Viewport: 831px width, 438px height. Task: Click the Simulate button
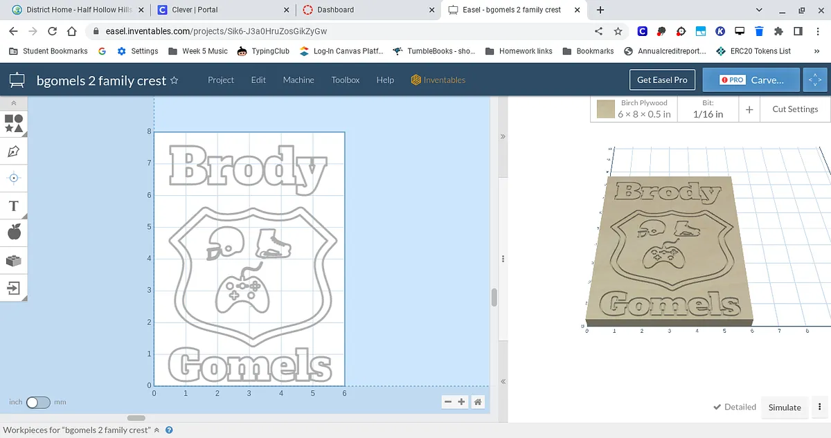click(785, 408)
